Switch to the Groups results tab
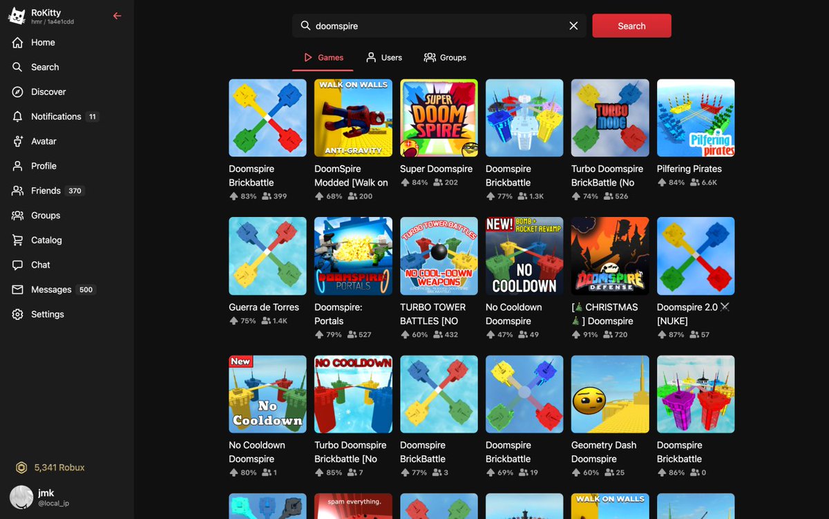 [445, 57]
